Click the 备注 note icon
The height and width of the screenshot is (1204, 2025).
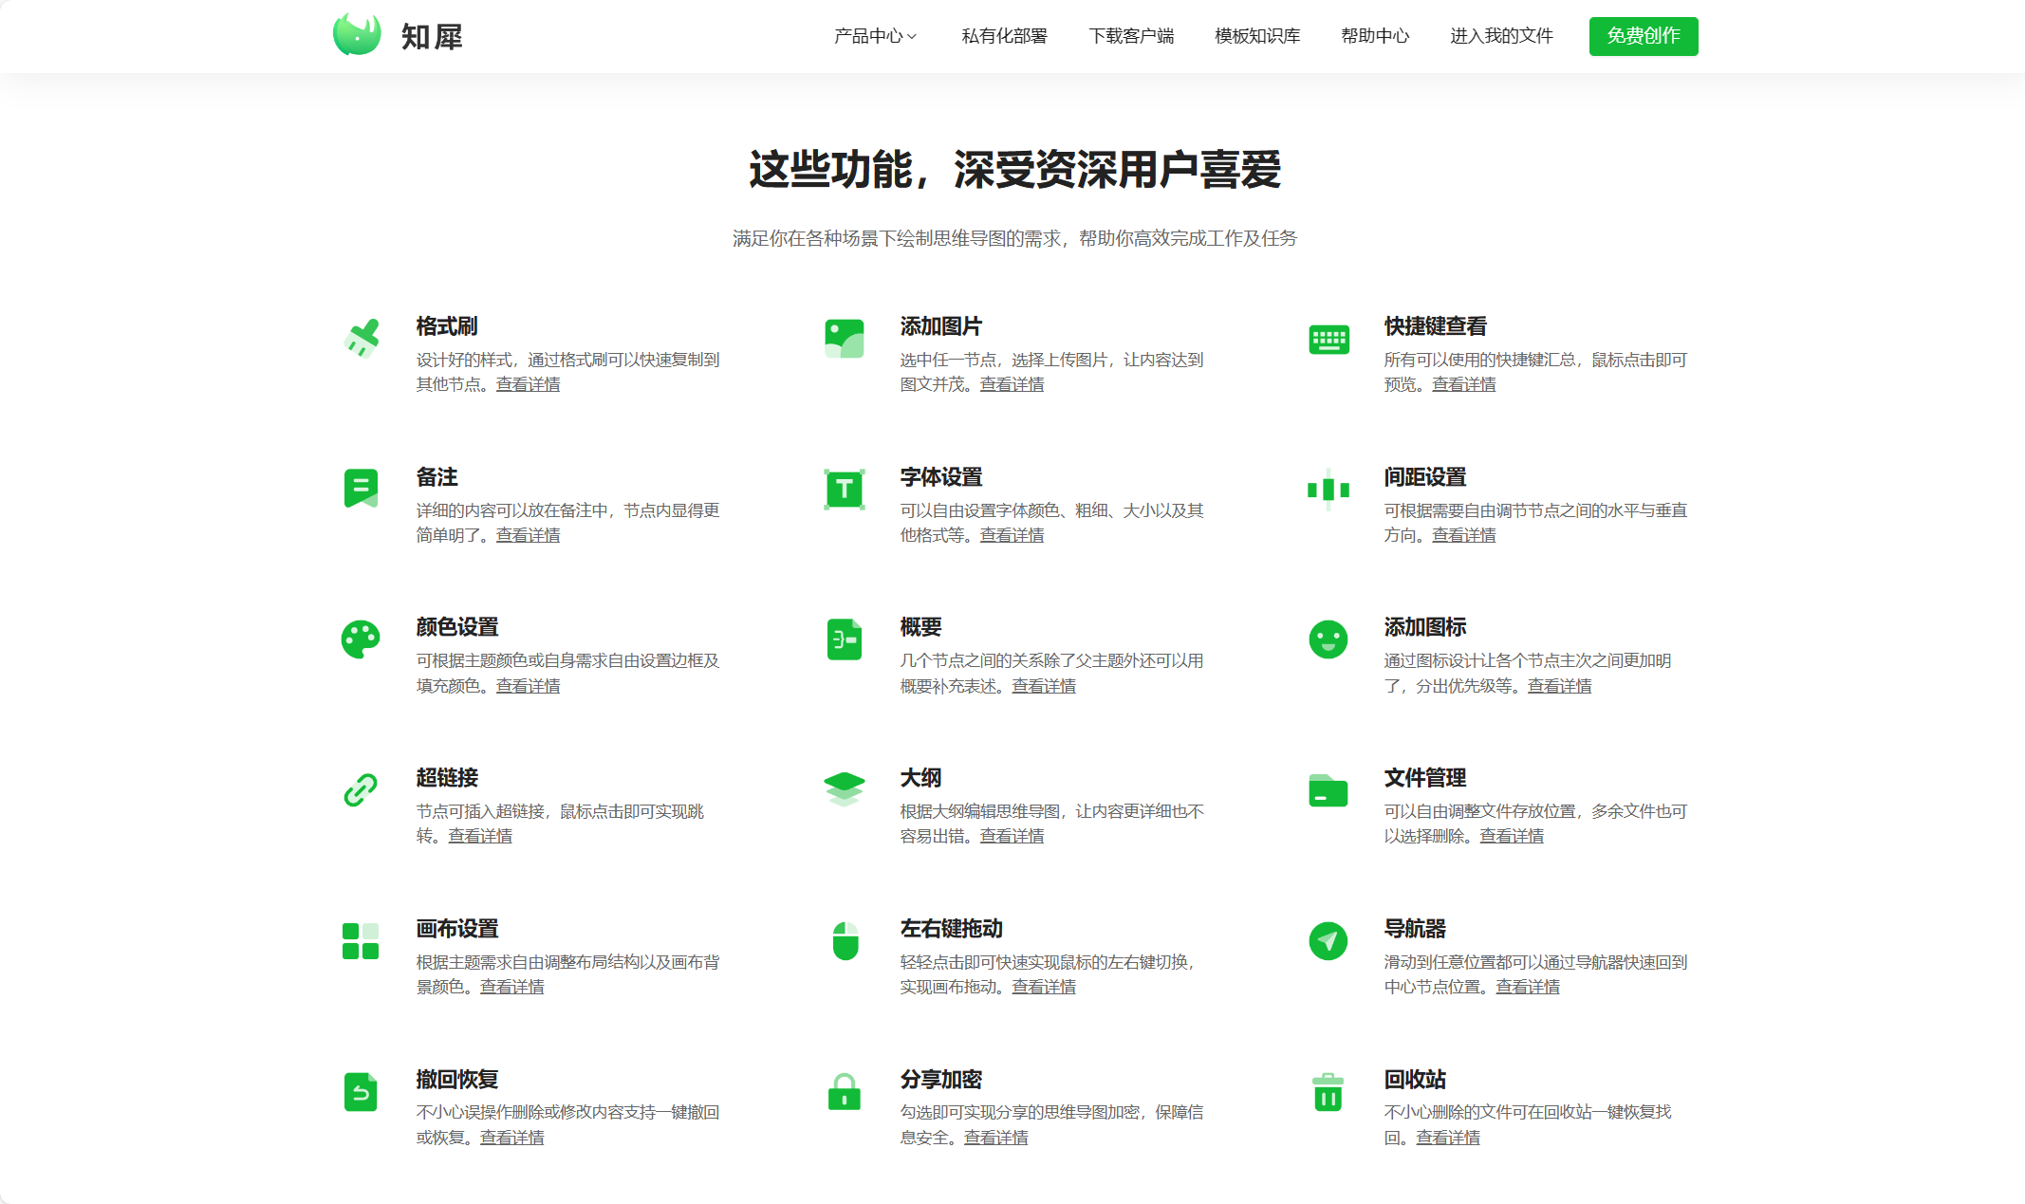pyautogui.click(x=361, y=489)
